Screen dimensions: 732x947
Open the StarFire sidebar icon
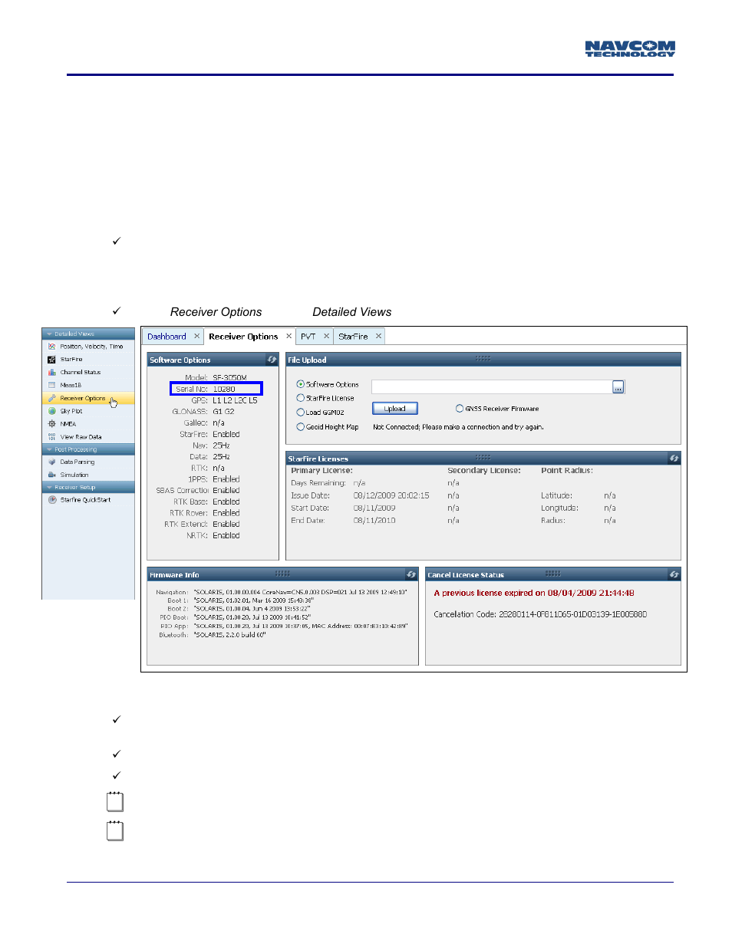pyautogui.click(x=52, y=360)
